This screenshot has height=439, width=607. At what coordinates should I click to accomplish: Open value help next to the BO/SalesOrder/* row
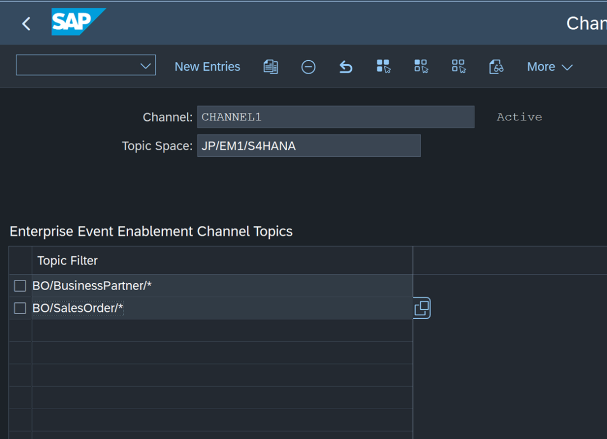422,308
